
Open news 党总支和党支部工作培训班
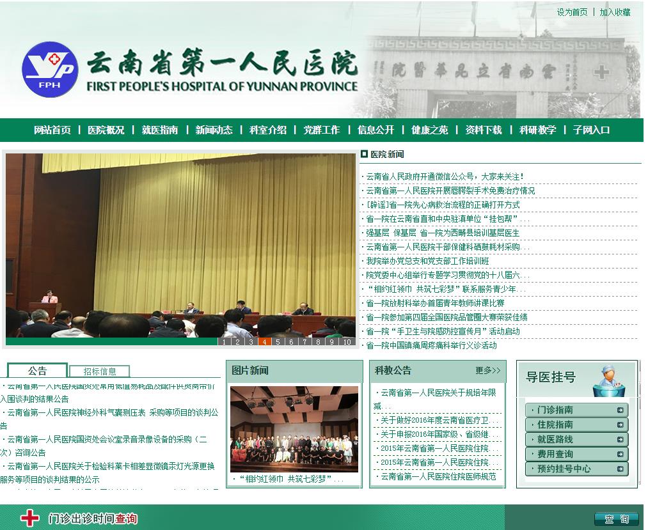(x=428, y=261)
